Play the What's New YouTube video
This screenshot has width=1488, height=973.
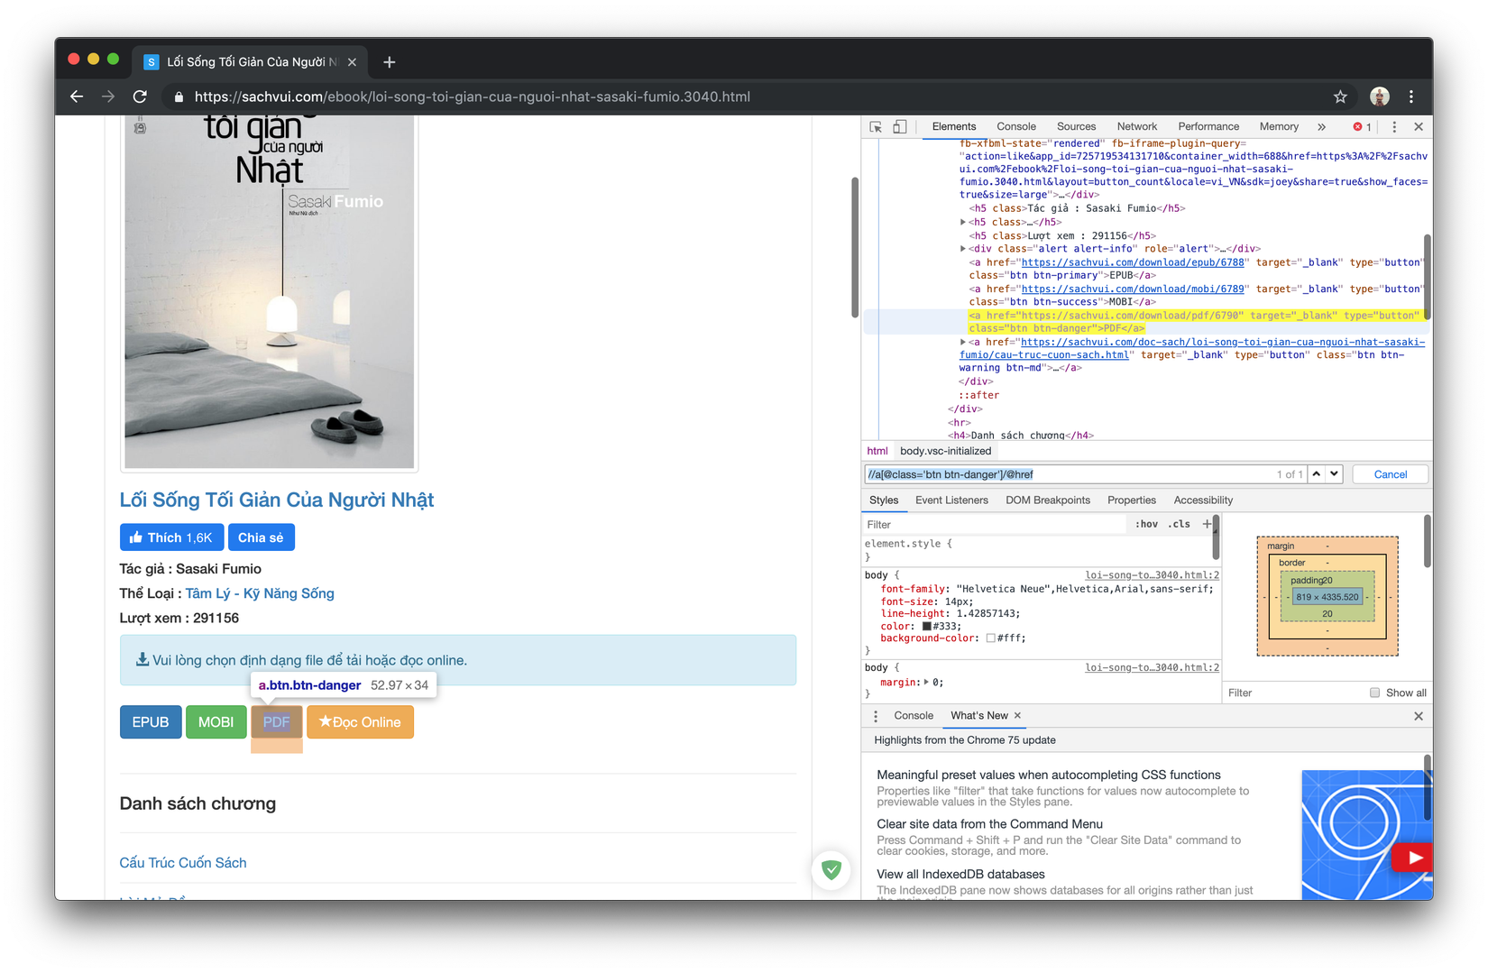pyautogui.click(x=1413, y=858)
